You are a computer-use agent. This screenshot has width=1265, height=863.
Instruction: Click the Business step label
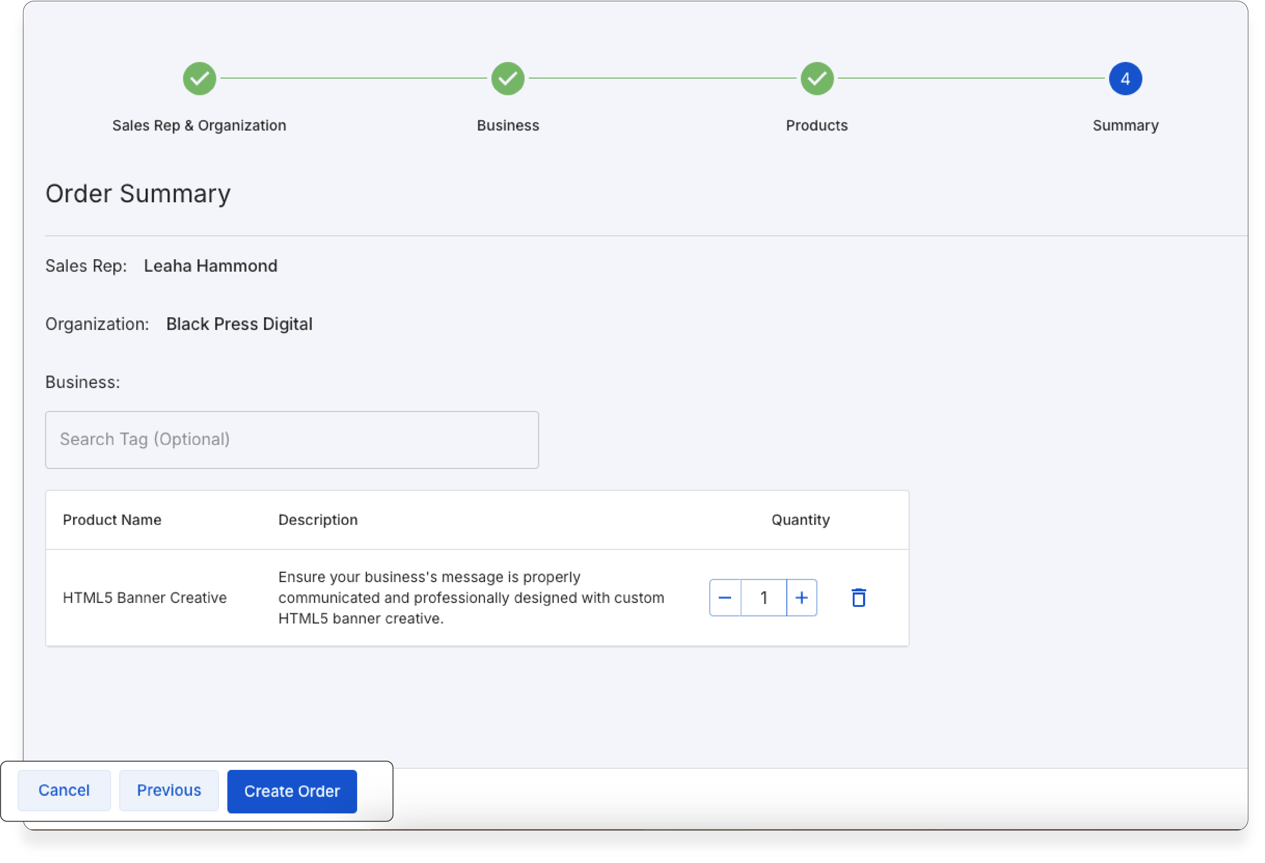(x=508, y=126)
